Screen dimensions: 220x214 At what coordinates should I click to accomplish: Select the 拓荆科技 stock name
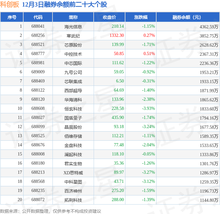73,200
